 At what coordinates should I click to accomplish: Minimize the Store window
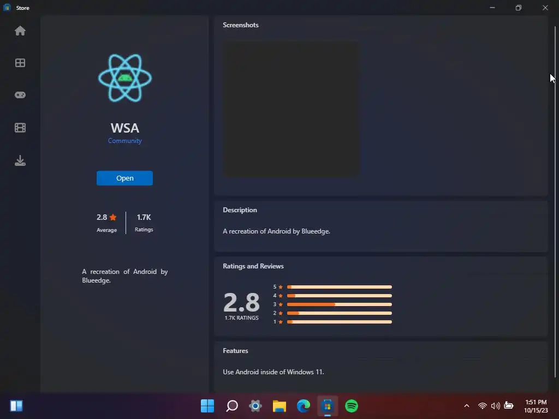(492, 8)
